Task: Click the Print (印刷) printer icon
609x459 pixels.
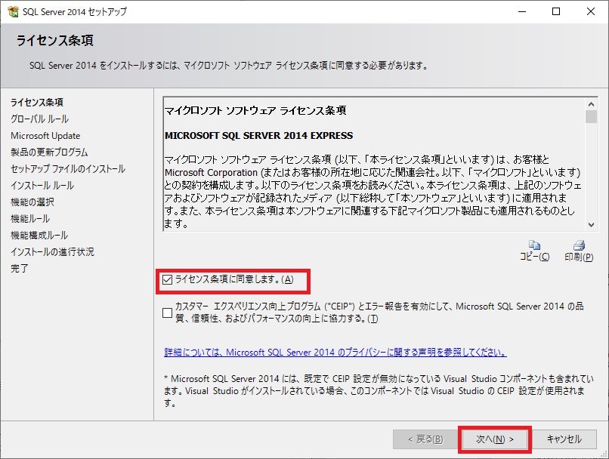Action: [579, 245]
